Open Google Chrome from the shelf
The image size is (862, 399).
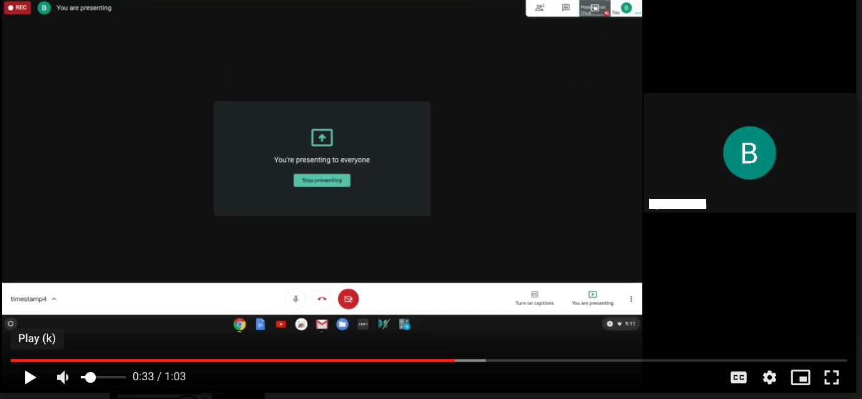(x=240, y=324)
